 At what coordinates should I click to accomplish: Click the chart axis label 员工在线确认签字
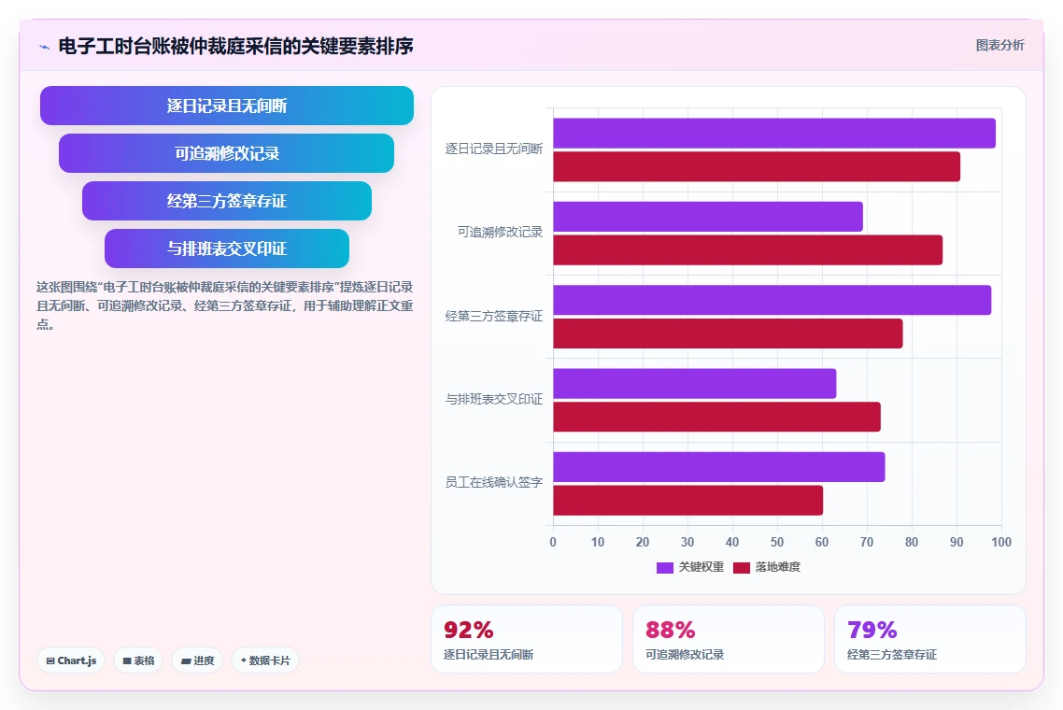493,483
